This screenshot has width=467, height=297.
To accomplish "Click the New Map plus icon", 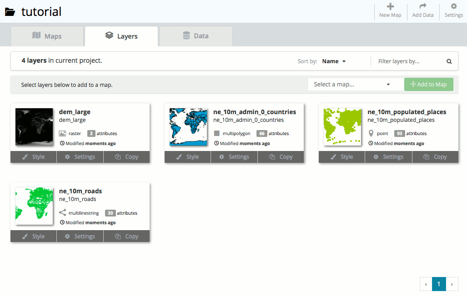I will 390,6.
